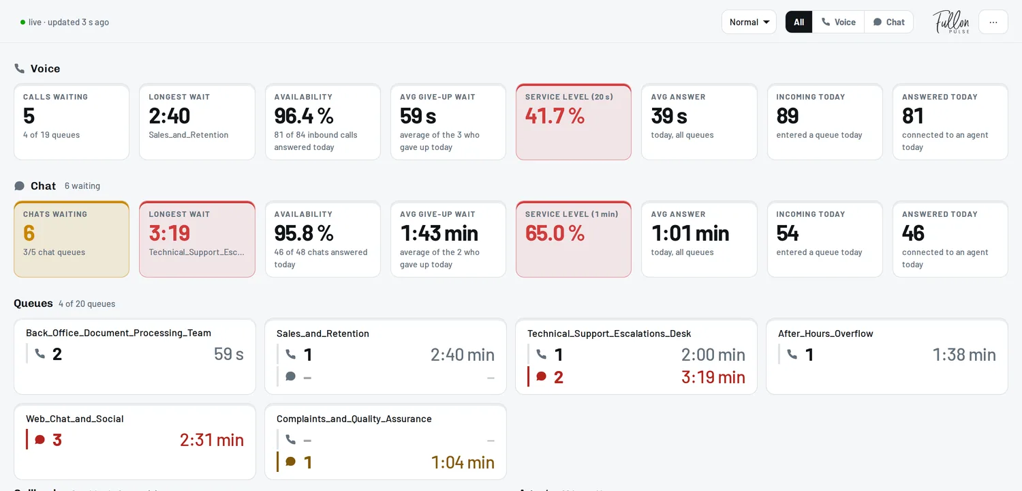Click the voice Longest Wait 2:40 card
Screen dimensions: 1022x491
click(198, 122)
